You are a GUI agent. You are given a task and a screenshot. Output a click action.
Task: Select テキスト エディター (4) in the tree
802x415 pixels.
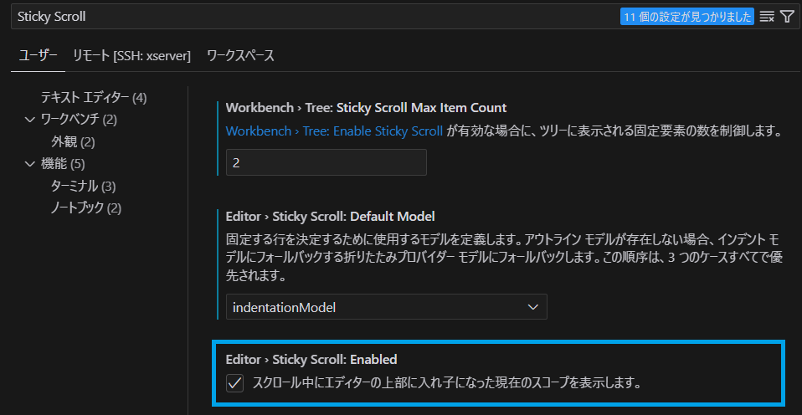click(94, 97)
